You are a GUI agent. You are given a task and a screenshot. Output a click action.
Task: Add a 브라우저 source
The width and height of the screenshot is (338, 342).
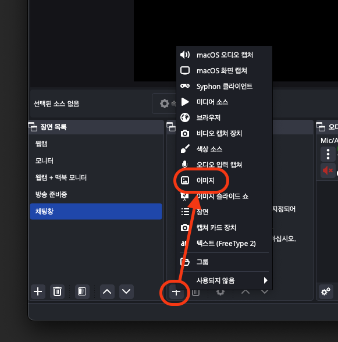(x=224, y=117)
